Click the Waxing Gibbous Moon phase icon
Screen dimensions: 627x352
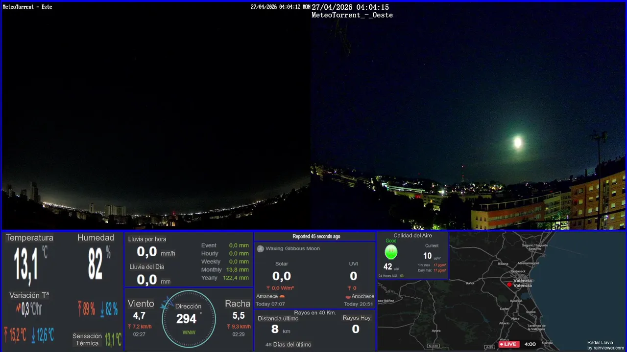(261, 249)
